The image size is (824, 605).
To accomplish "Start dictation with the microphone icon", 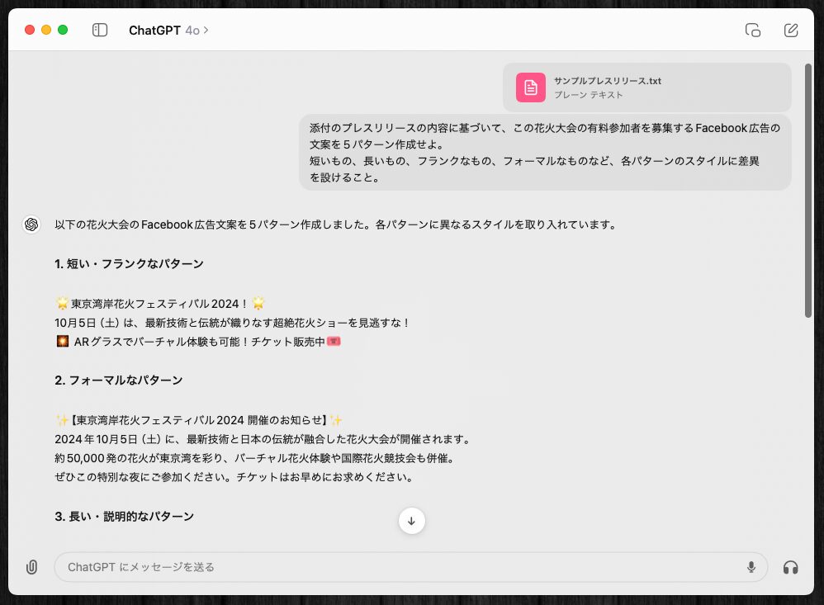I will [751, 567].
